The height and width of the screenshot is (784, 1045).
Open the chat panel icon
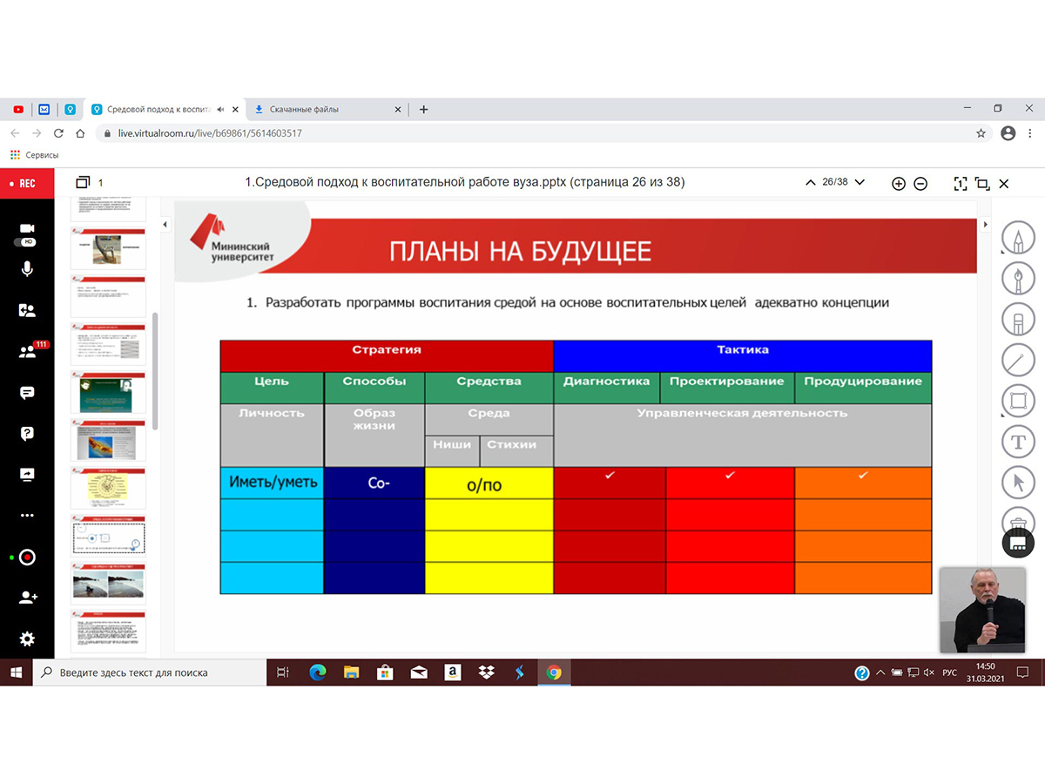click(x=27, y=393)
